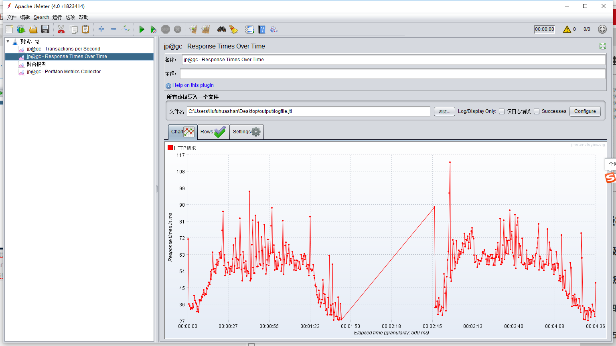Click the green checkmark in the Rows tab
The width and height of the screenshot is (616, 346).
220,132
